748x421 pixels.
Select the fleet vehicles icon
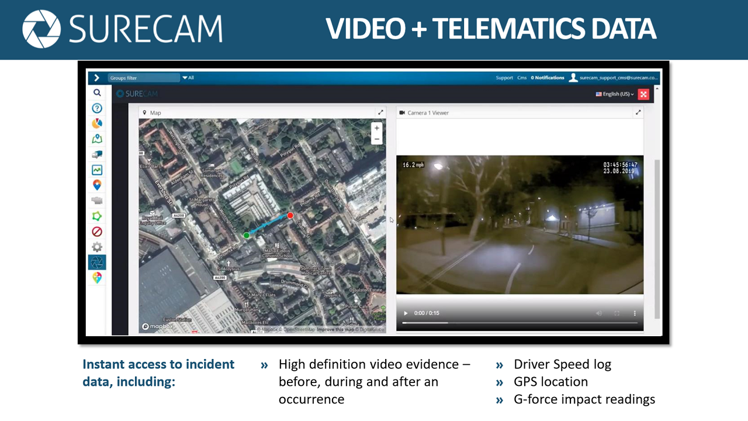[x=97, y=154]
